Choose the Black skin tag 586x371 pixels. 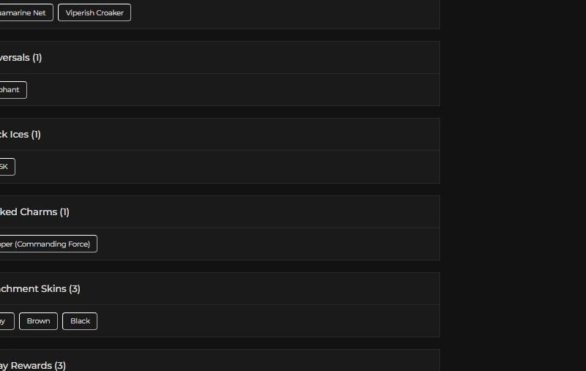click(80, 321)
